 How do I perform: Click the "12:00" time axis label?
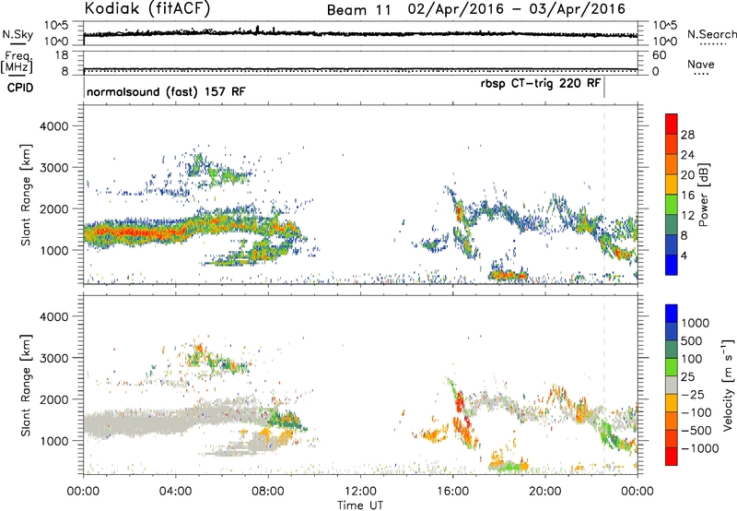[x=360, y=492]
